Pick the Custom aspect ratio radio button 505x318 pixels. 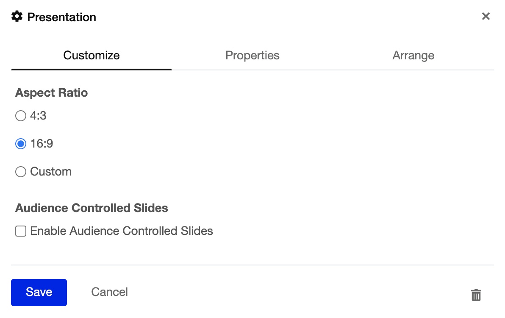click(21, 172)
